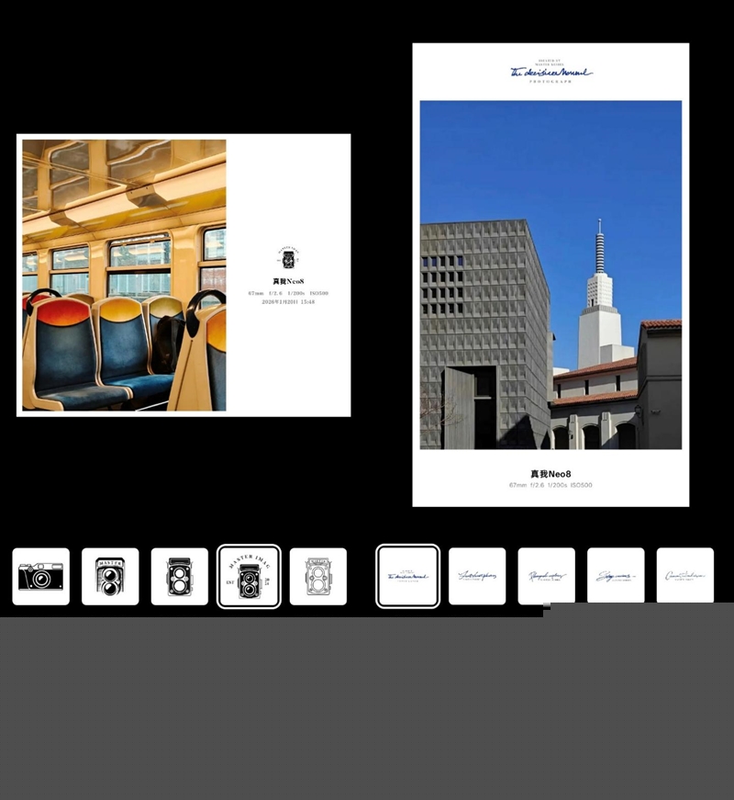Select the compact rangefinder camera watermark icon

coord(40,577)
